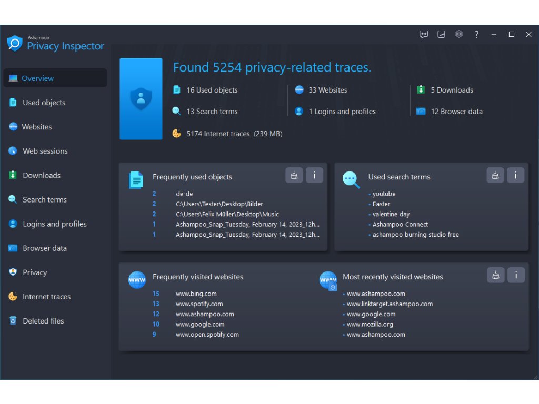Clean the visited websites panel
Screen dimensions: 539x404
point(495,275)
